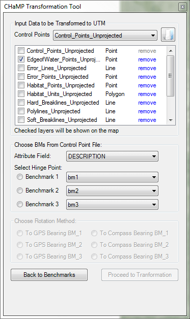Click the Soft_Breaklines_Unprojected layer name

coord(62,120)
